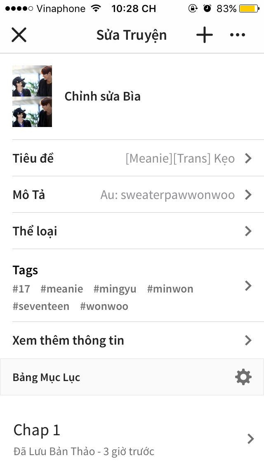
Task: Tap the plus icon to add chapter
Action: click(x=205, y=35)
